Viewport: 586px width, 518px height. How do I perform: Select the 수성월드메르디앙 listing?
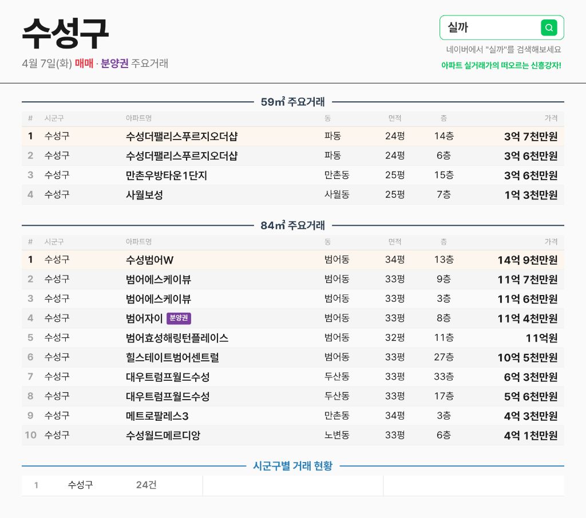tap(292, 436)
